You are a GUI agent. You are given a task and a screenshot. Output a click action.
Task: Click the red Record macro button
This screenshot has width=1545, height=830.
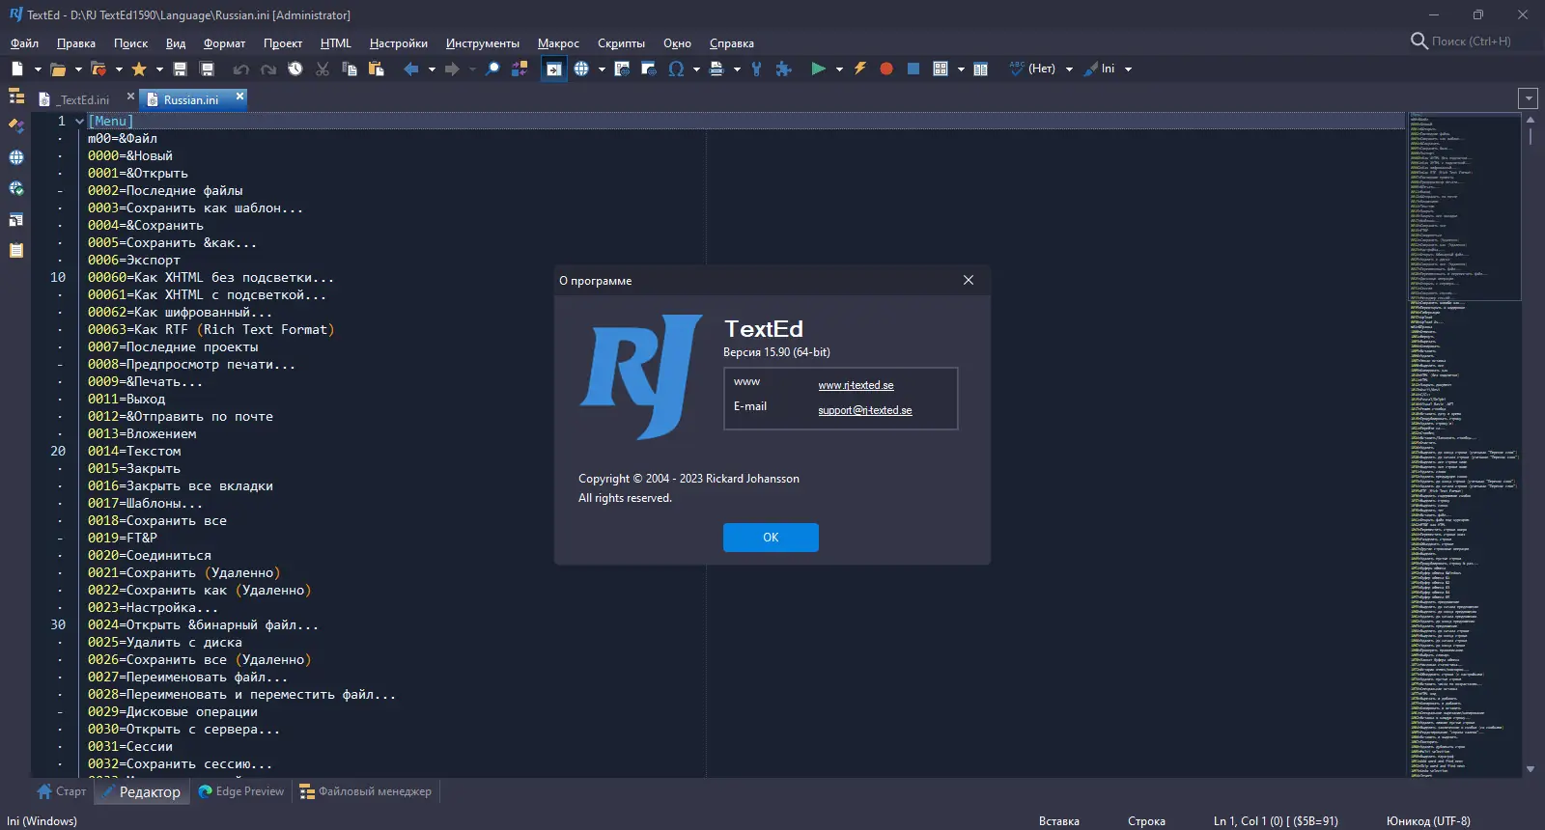click(886, 69)
